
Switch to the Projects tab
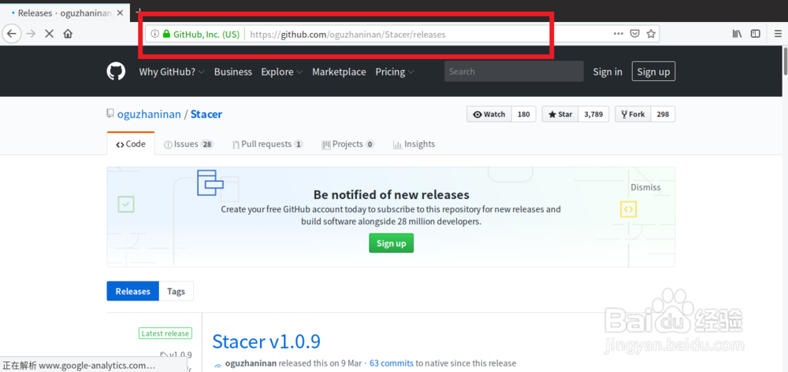[348, 144]
